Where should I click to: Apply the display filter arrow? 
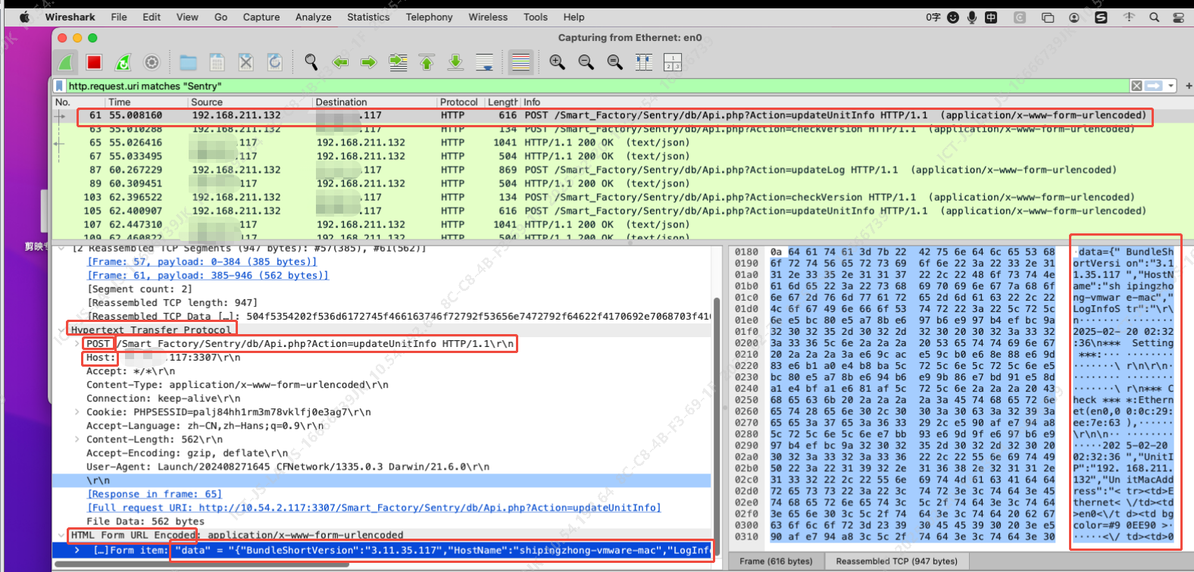(x=1154, y=86)
